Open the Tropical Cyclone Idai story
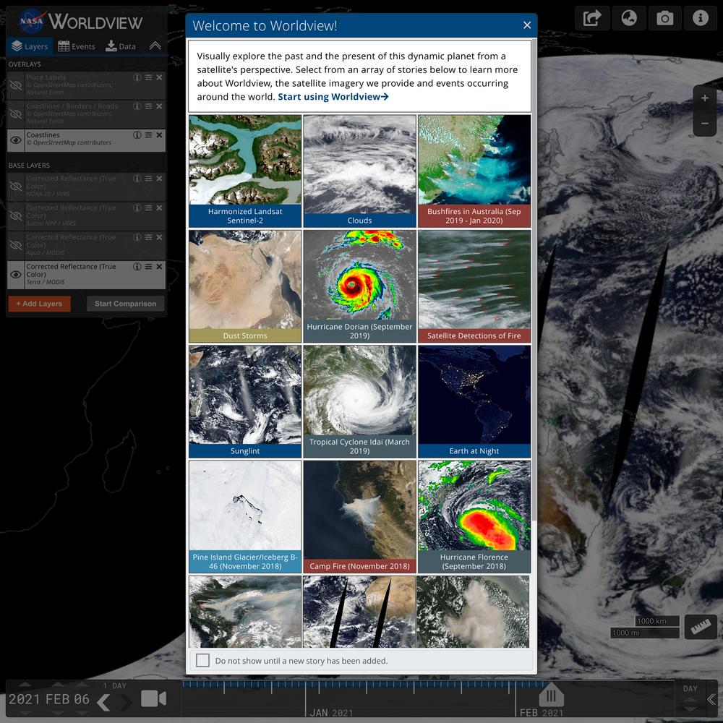This screenshot has height=723, width=723. [x=359, y=401]
